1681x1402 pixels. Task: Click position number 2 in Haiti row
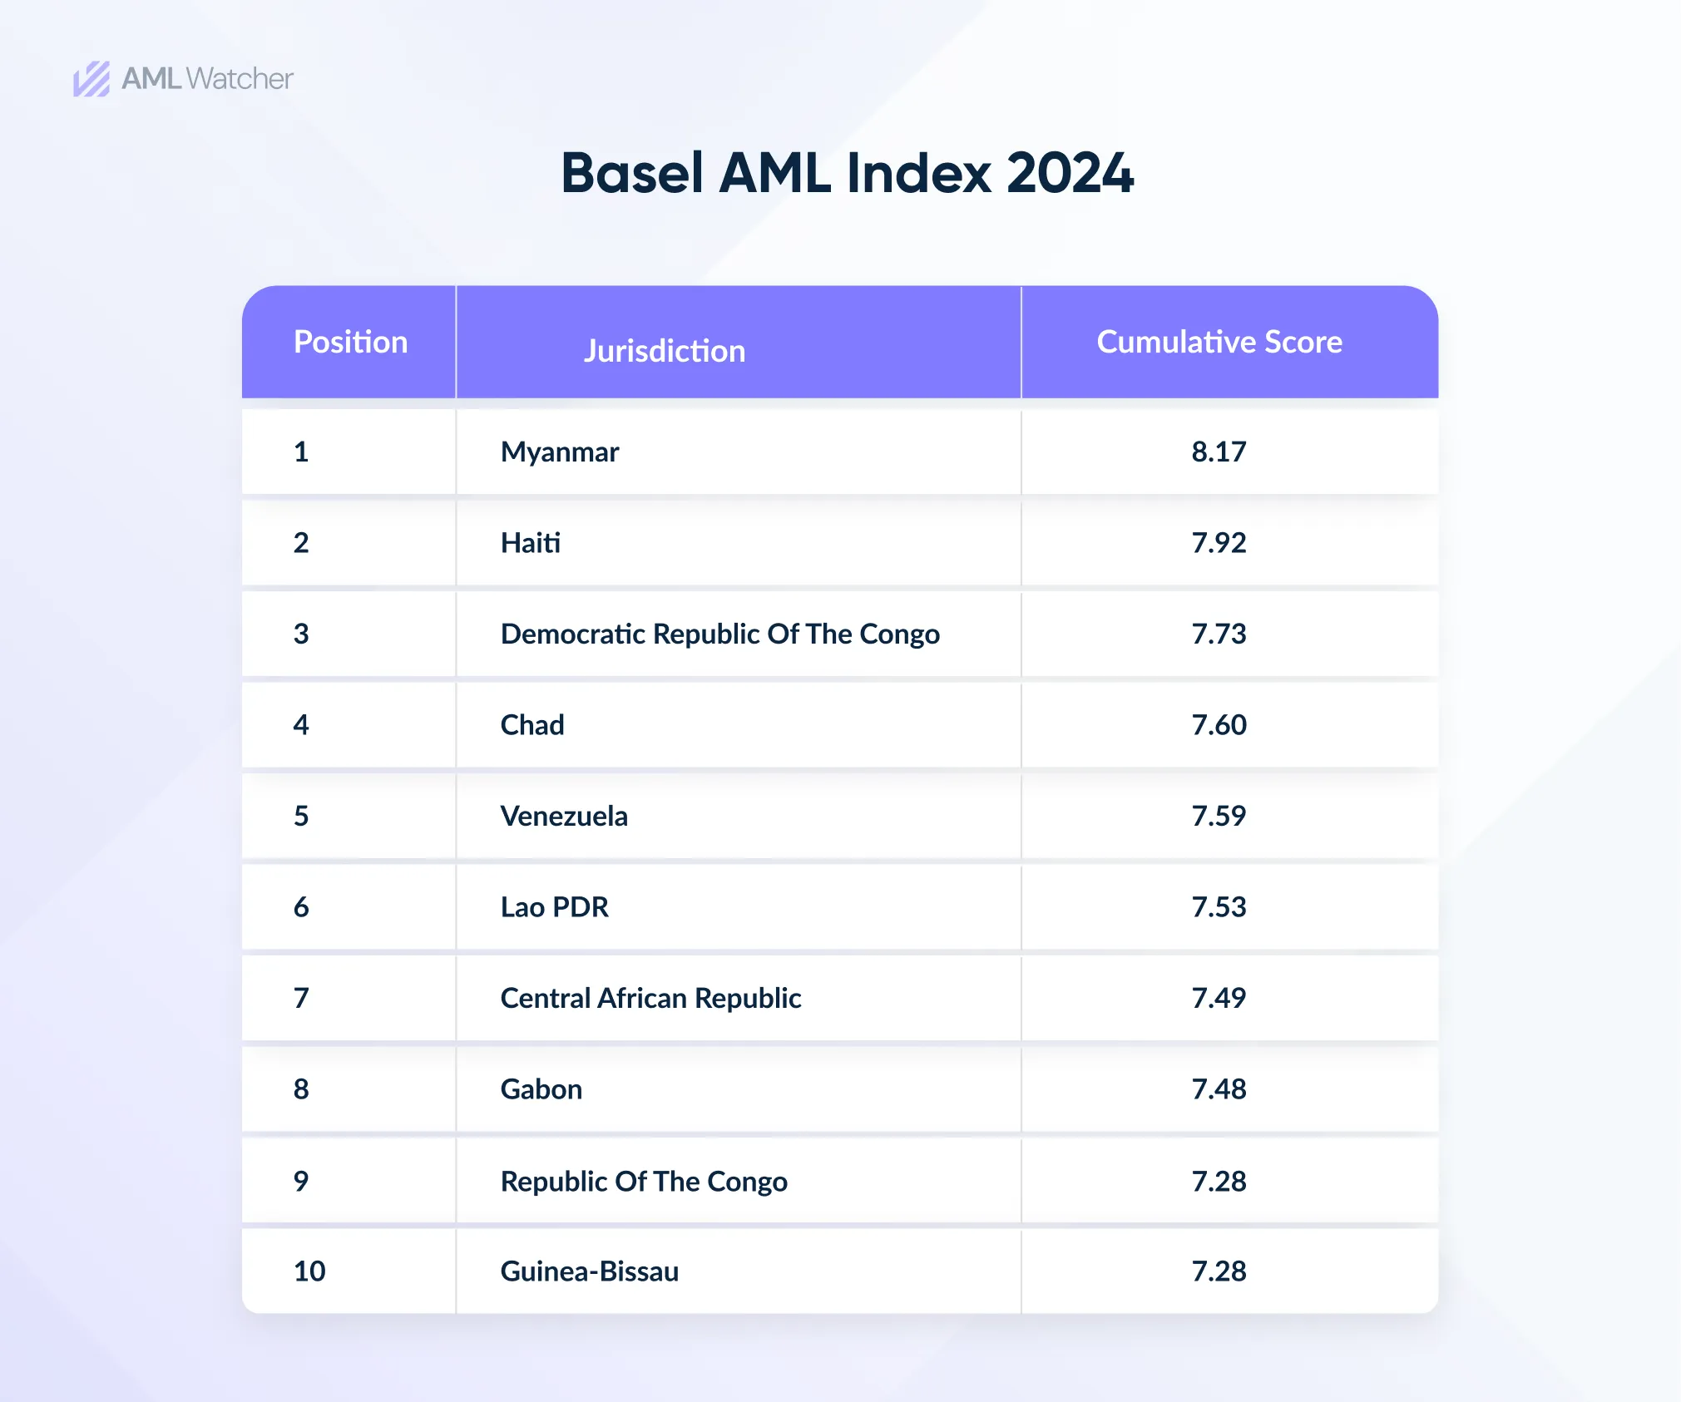(x=301, y=542)
